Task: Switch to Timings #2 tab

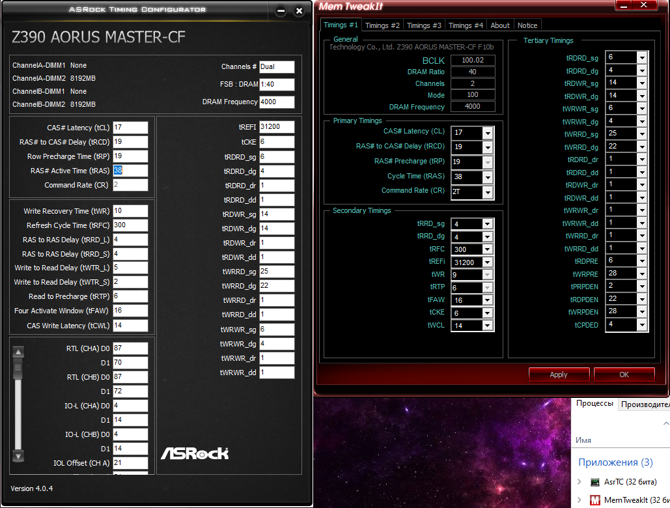Action: coord(382,25)
